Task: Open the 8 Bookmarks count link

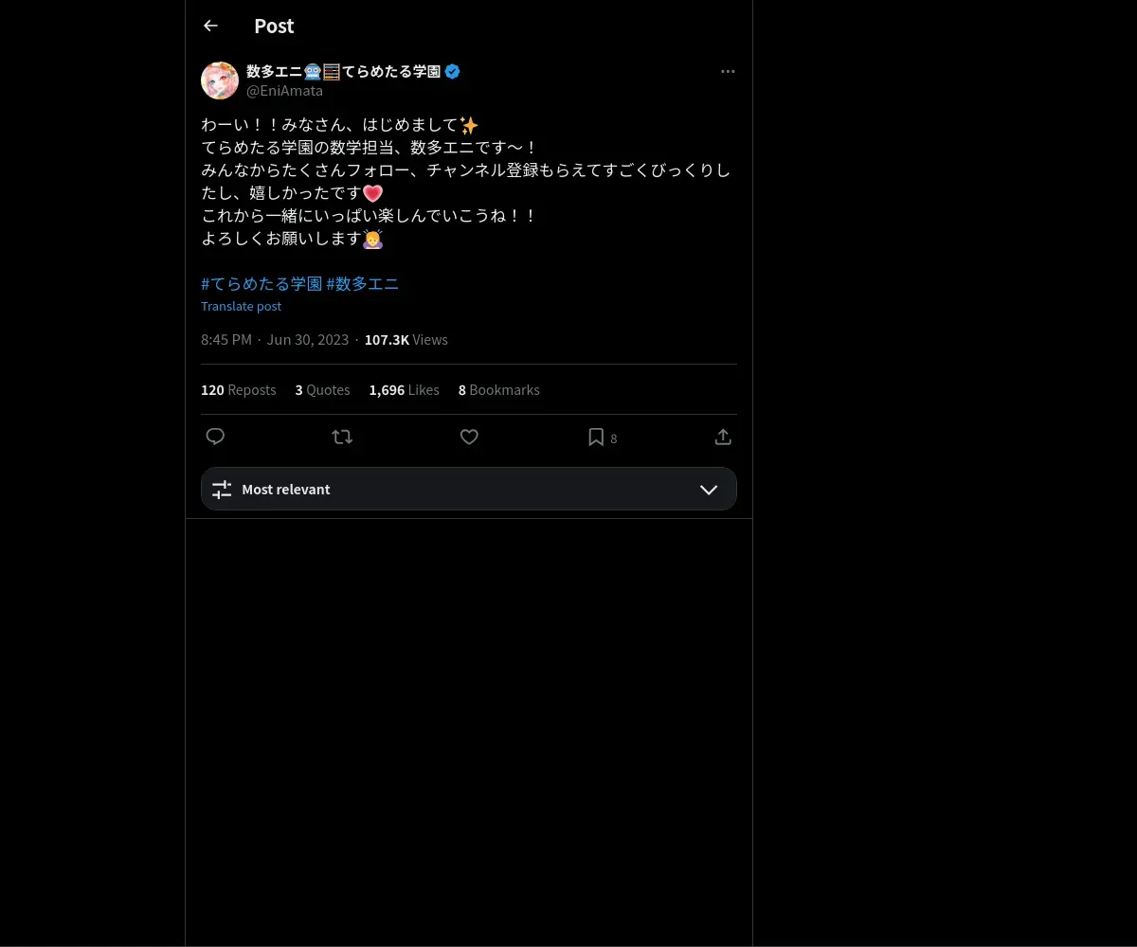Action: click(499, 390)
